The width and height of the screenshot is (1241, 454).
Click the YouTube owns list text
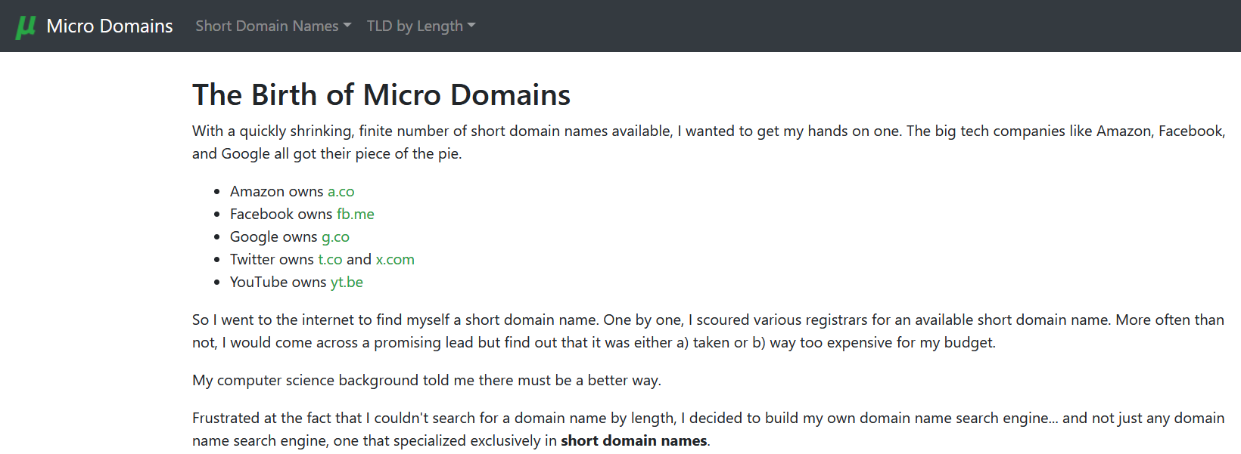(x=278, y=283)
